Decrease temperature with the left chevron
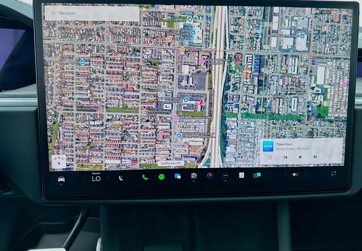Viewport: 362px width, 251px height. pyautogui.click(x=85, y=179)
